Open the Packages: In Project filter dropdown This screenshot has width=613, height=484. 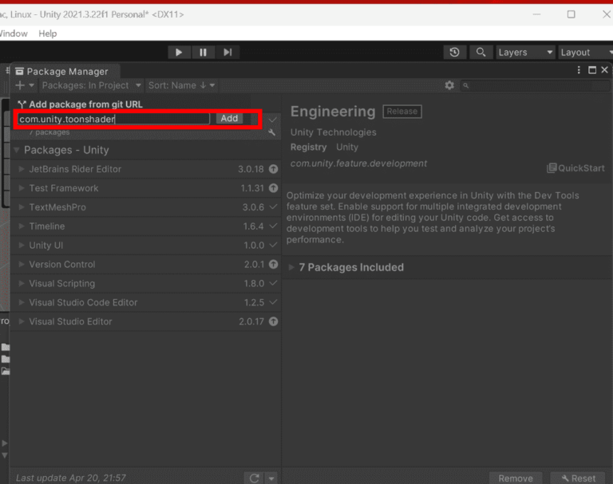click(x=91, y=85)
